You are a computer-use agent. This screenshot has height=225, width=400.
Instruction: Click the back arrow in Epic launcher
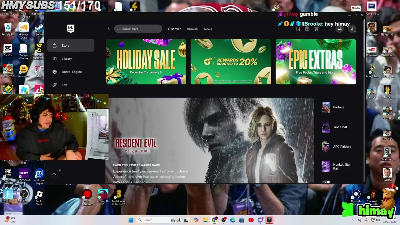[109, 29]
